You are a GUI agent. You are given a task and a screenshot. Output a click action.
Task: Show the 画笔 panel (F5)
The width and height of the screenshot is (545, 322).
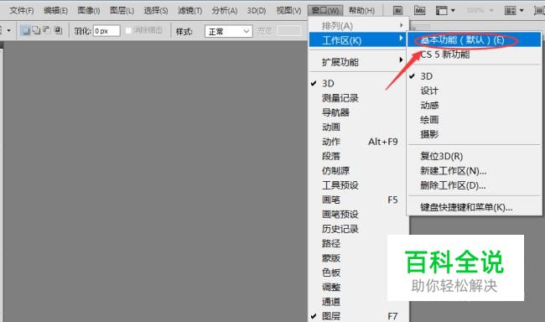[x=358, y=200]
